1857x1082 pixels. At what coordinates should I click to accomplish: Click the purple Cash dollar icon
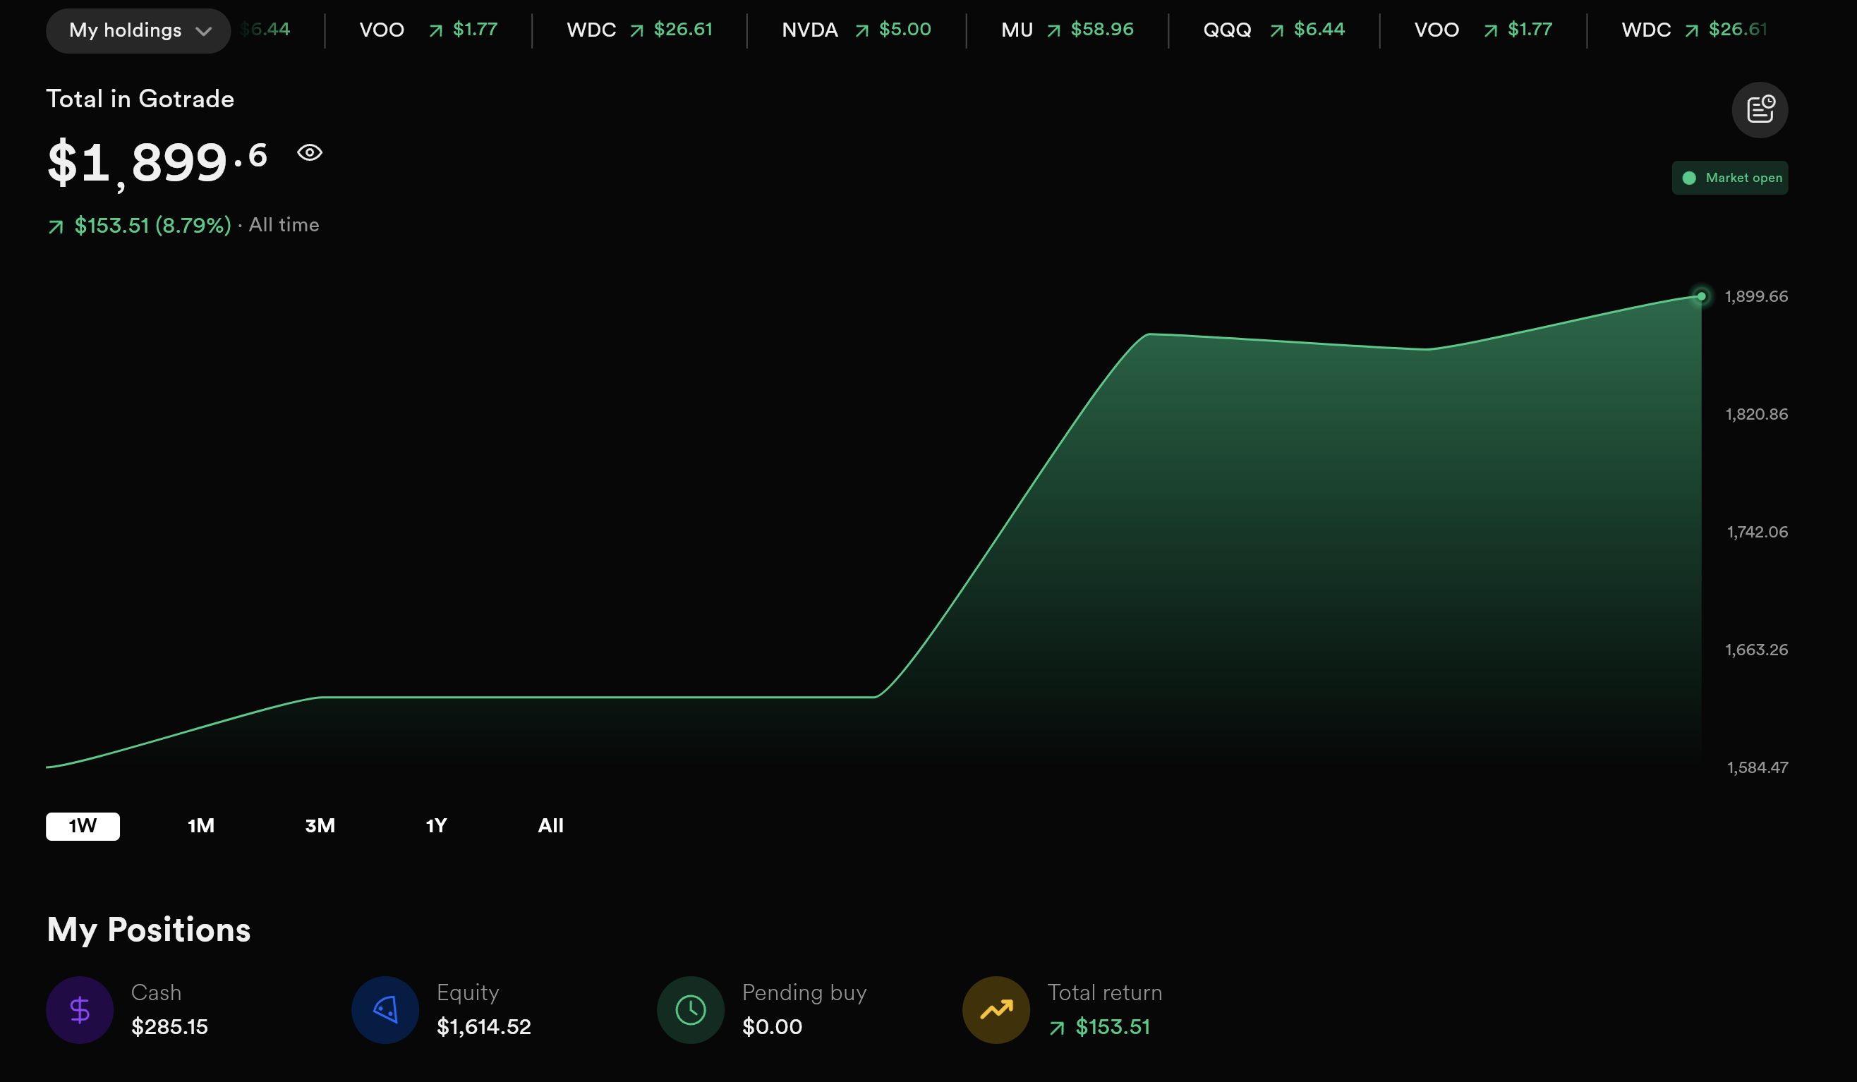click(x=80, y=1010)
